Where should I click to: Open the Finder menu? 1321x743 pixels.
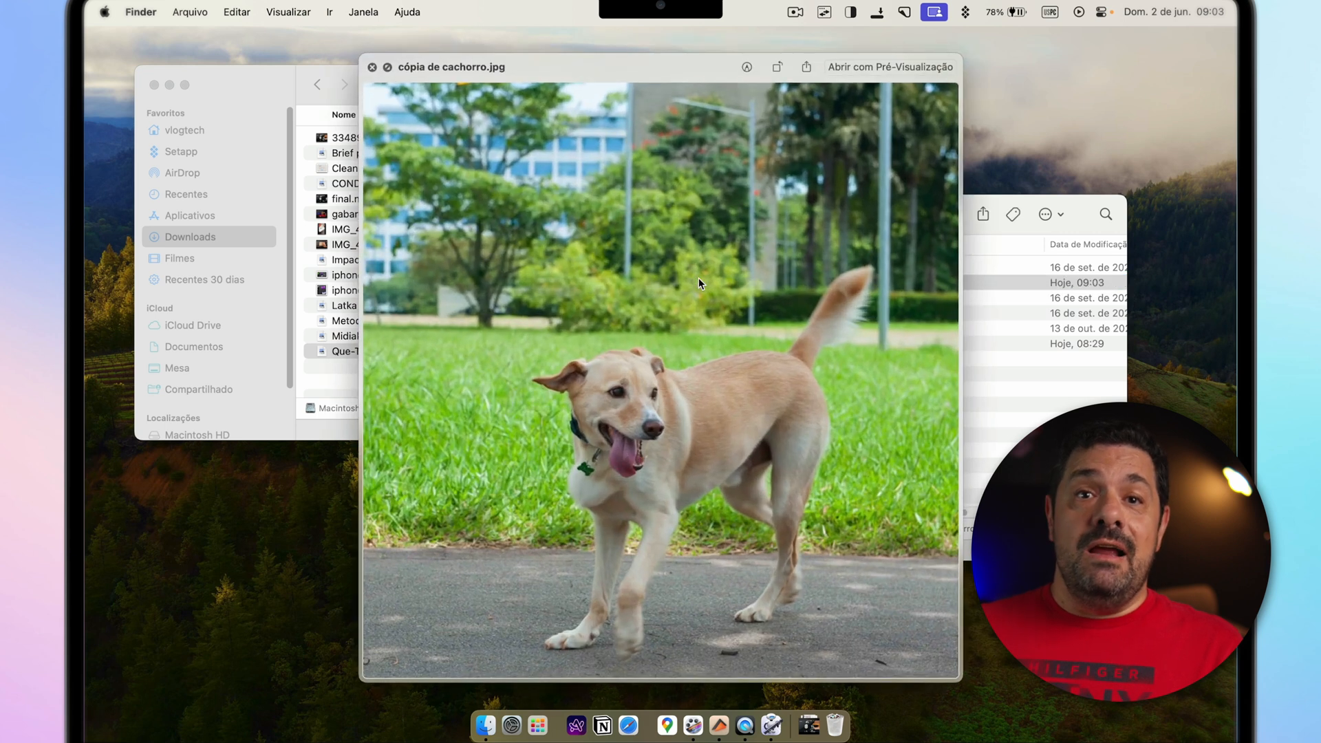(x=140, y=12)
